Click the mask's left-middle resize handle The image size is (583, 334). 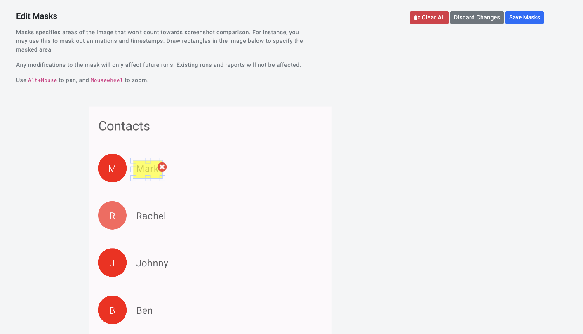tap(133, 169)
